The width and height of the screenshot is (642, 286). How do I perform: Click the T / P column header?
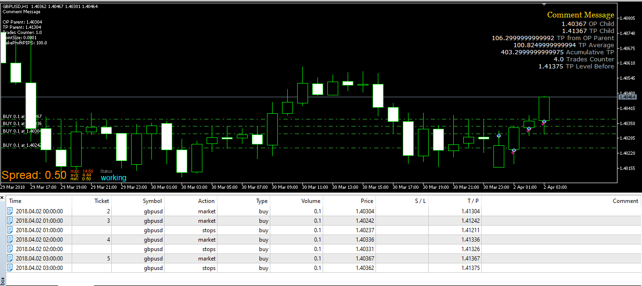pos(473,201)
